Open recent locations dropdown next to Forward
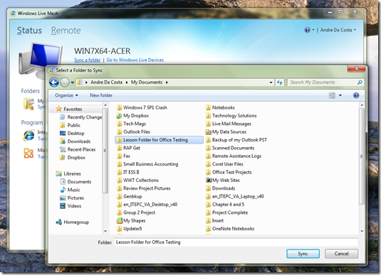 [73, 82]
